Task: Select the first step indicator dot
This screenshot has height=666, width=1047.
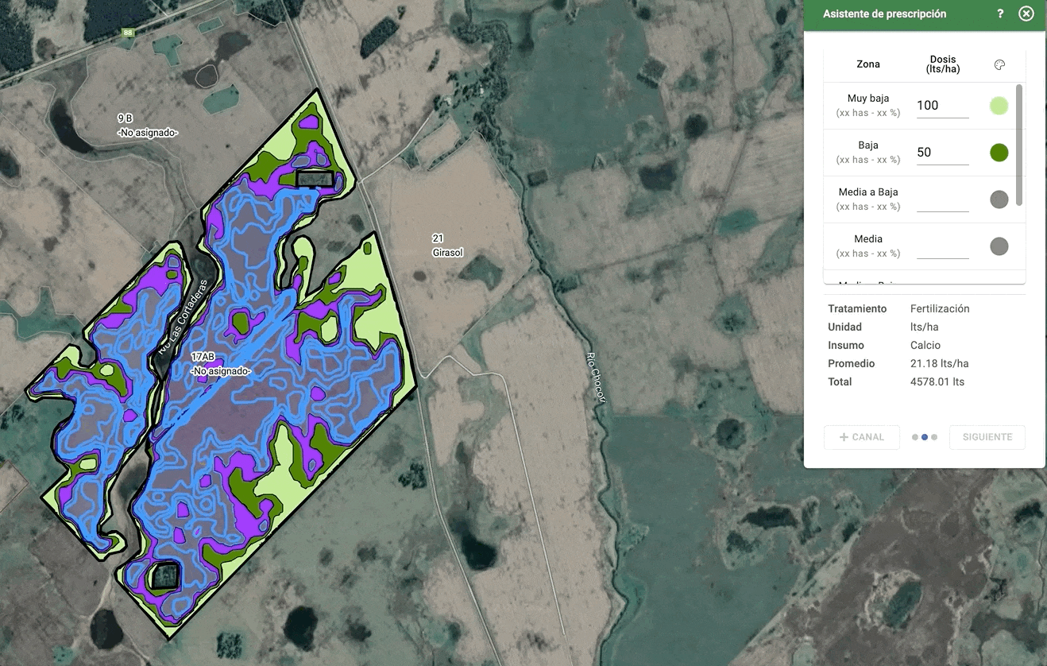Action: (915, 437)
